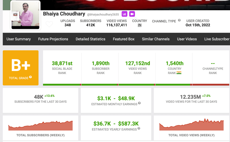Screen dimensions: 230x142
Task: Click the 12.235M video views value
Action: click(190, 97)
